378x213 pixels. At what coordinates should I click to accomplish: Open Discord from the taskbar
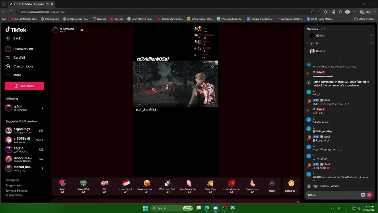click(216, 208)
